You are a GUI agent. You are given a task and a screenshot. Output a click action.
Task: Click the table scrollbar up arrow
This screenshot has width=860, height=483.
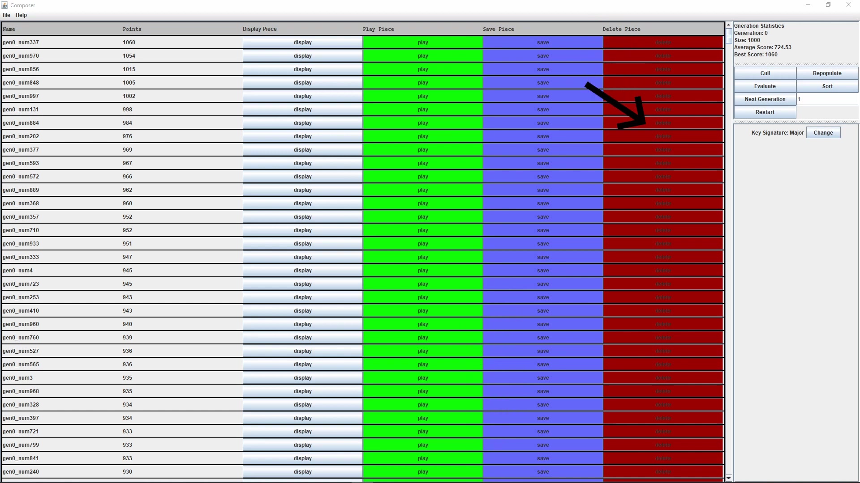[x=729, y=25]
